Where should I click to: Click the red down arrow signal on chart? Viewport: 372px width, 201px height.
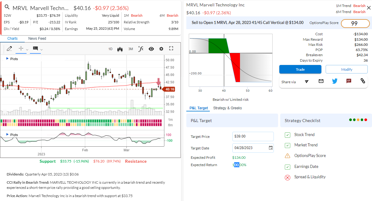(158, 82)
